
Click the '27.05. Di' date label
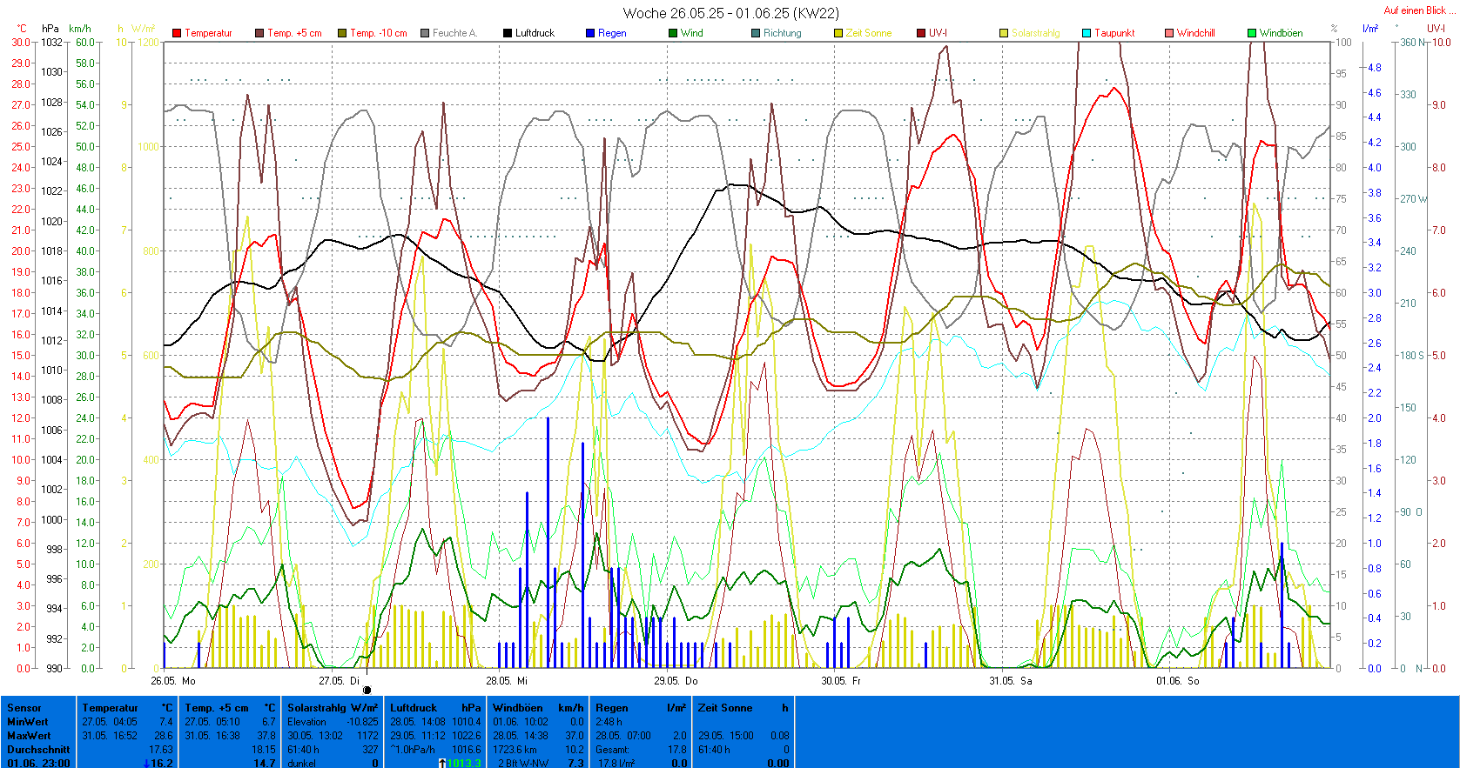(x=340, y=680)
